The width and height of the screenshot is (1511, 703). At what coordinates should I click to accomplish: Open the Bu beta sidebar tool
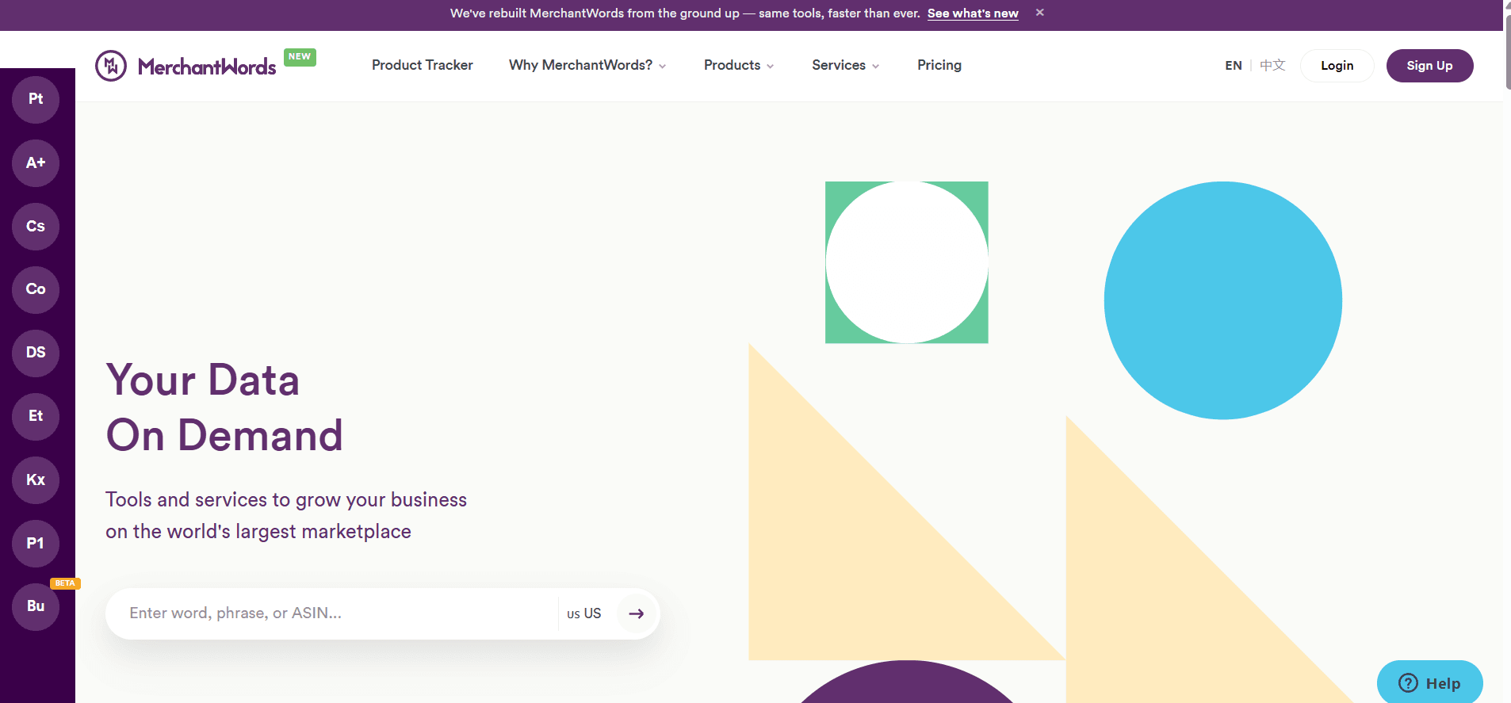click(x=36, y=606)
